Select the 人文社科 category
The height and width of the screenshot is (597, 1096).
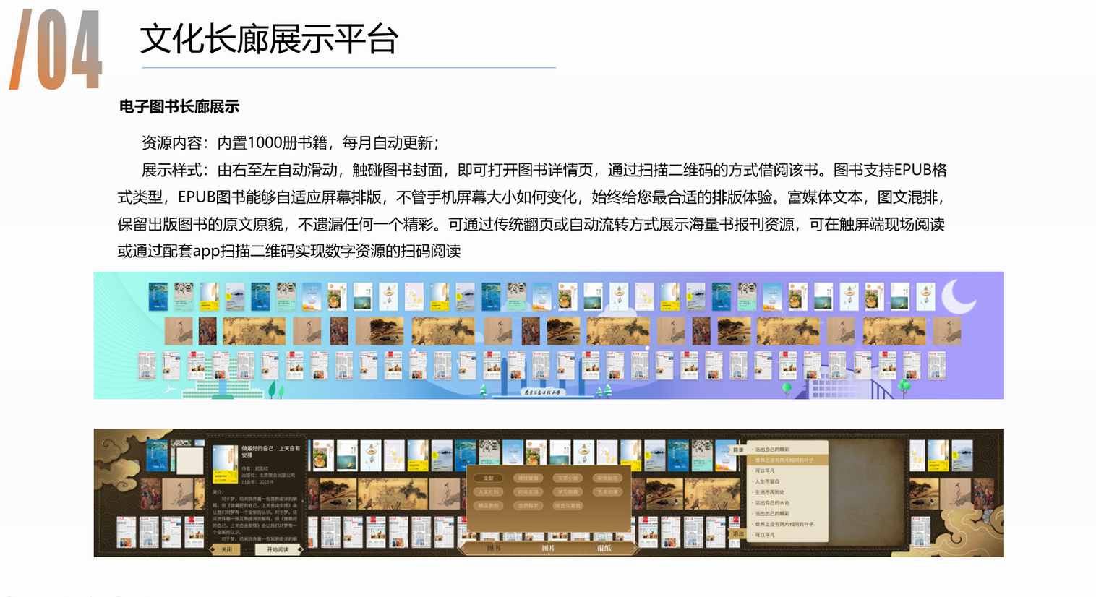[489, 491]
